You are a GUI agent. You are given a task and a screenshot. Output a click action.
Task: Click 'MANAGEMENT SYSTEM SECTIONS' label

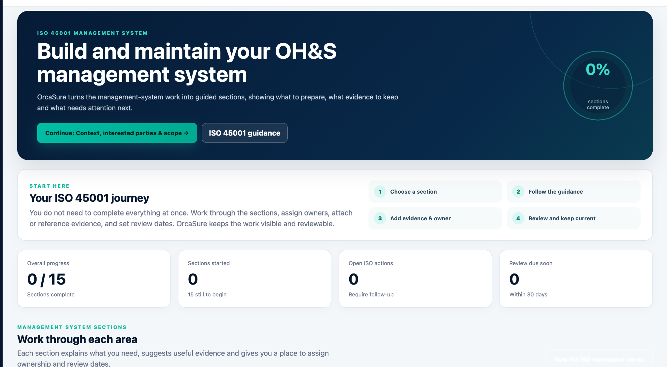point(72,327)
